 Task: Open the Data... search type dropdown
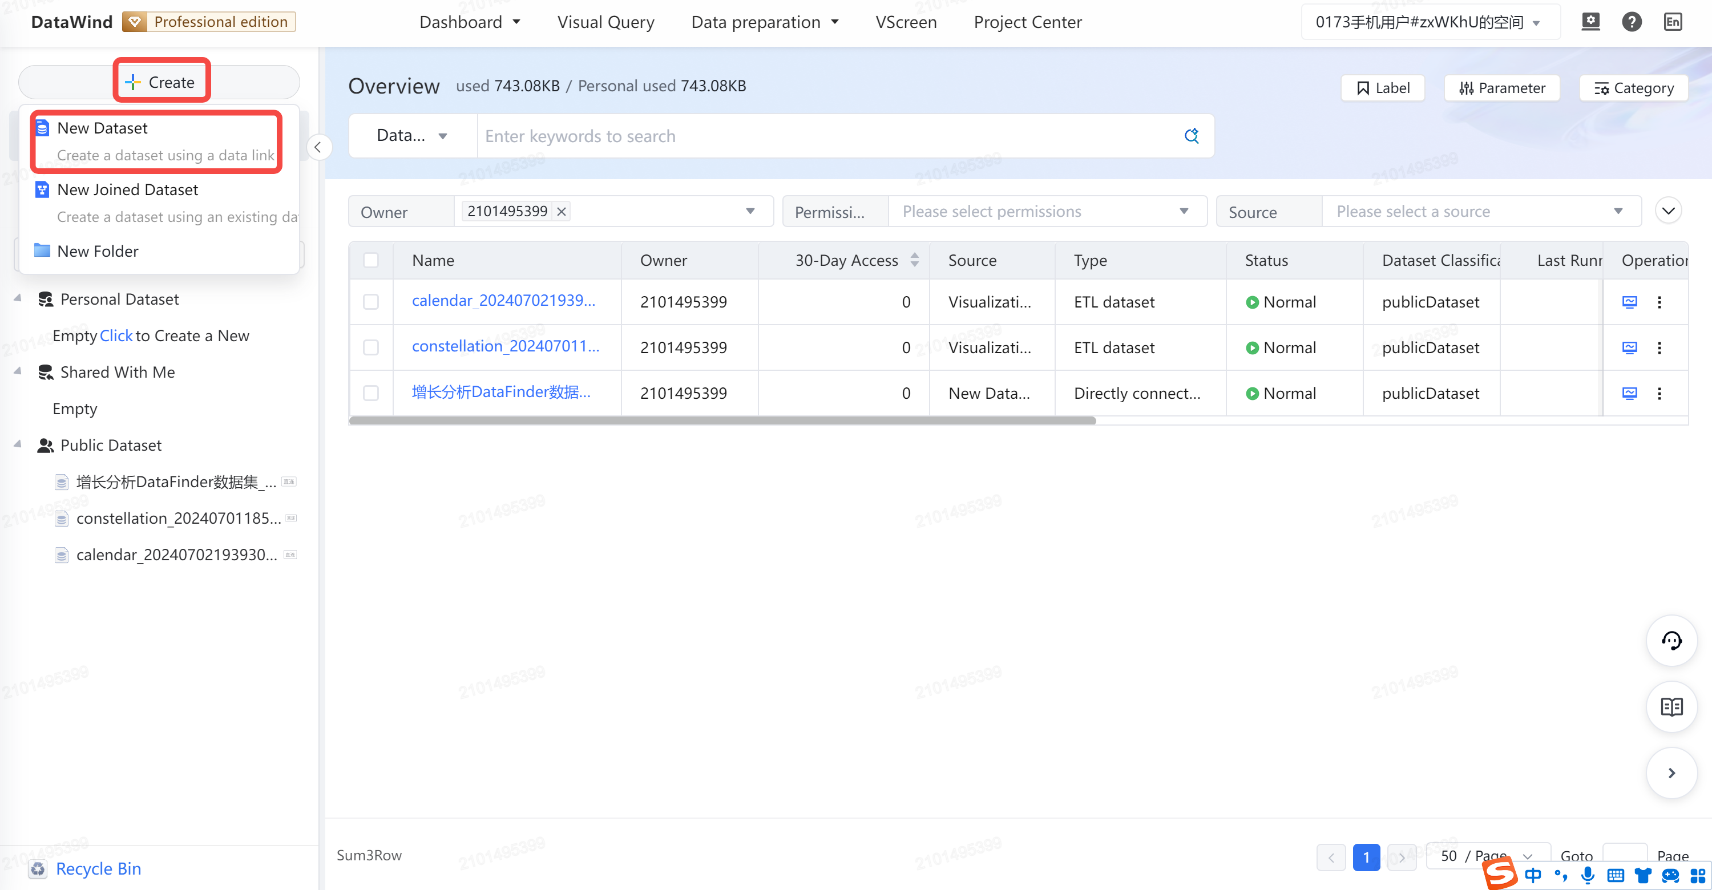click(x=413, y=135)
